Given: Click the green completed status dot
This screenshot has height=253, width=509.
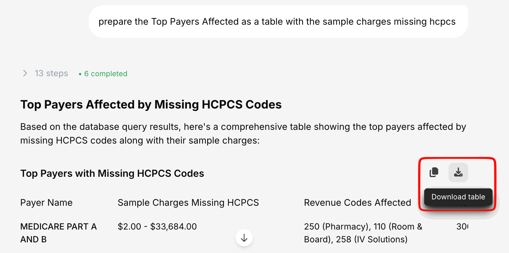Looking at the screenshot, I should (x=80, y=74).
